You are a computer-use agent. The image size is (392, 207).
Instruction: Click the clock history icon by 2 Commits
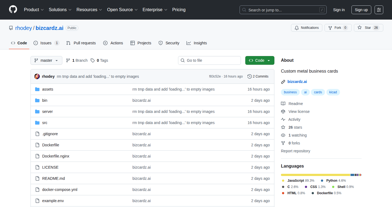click(249, 76)
